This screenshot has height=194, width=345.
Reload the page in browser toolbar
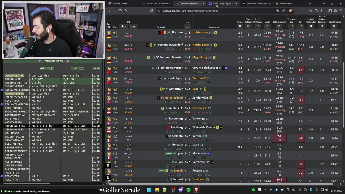[x=120, y=11]
